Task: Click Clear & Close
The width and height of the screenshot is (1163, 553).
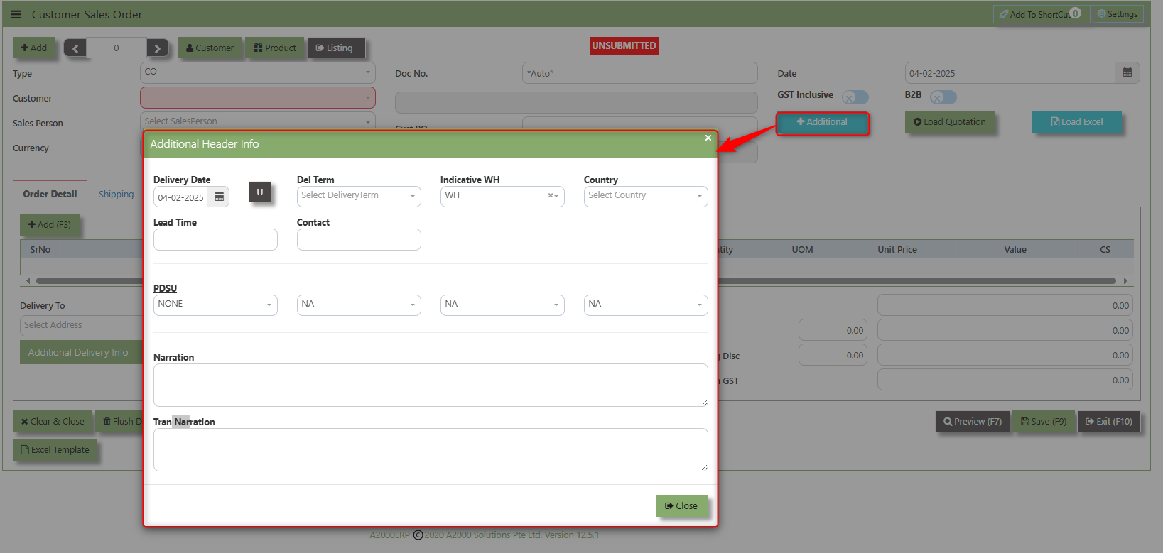Action: (53, 421)
